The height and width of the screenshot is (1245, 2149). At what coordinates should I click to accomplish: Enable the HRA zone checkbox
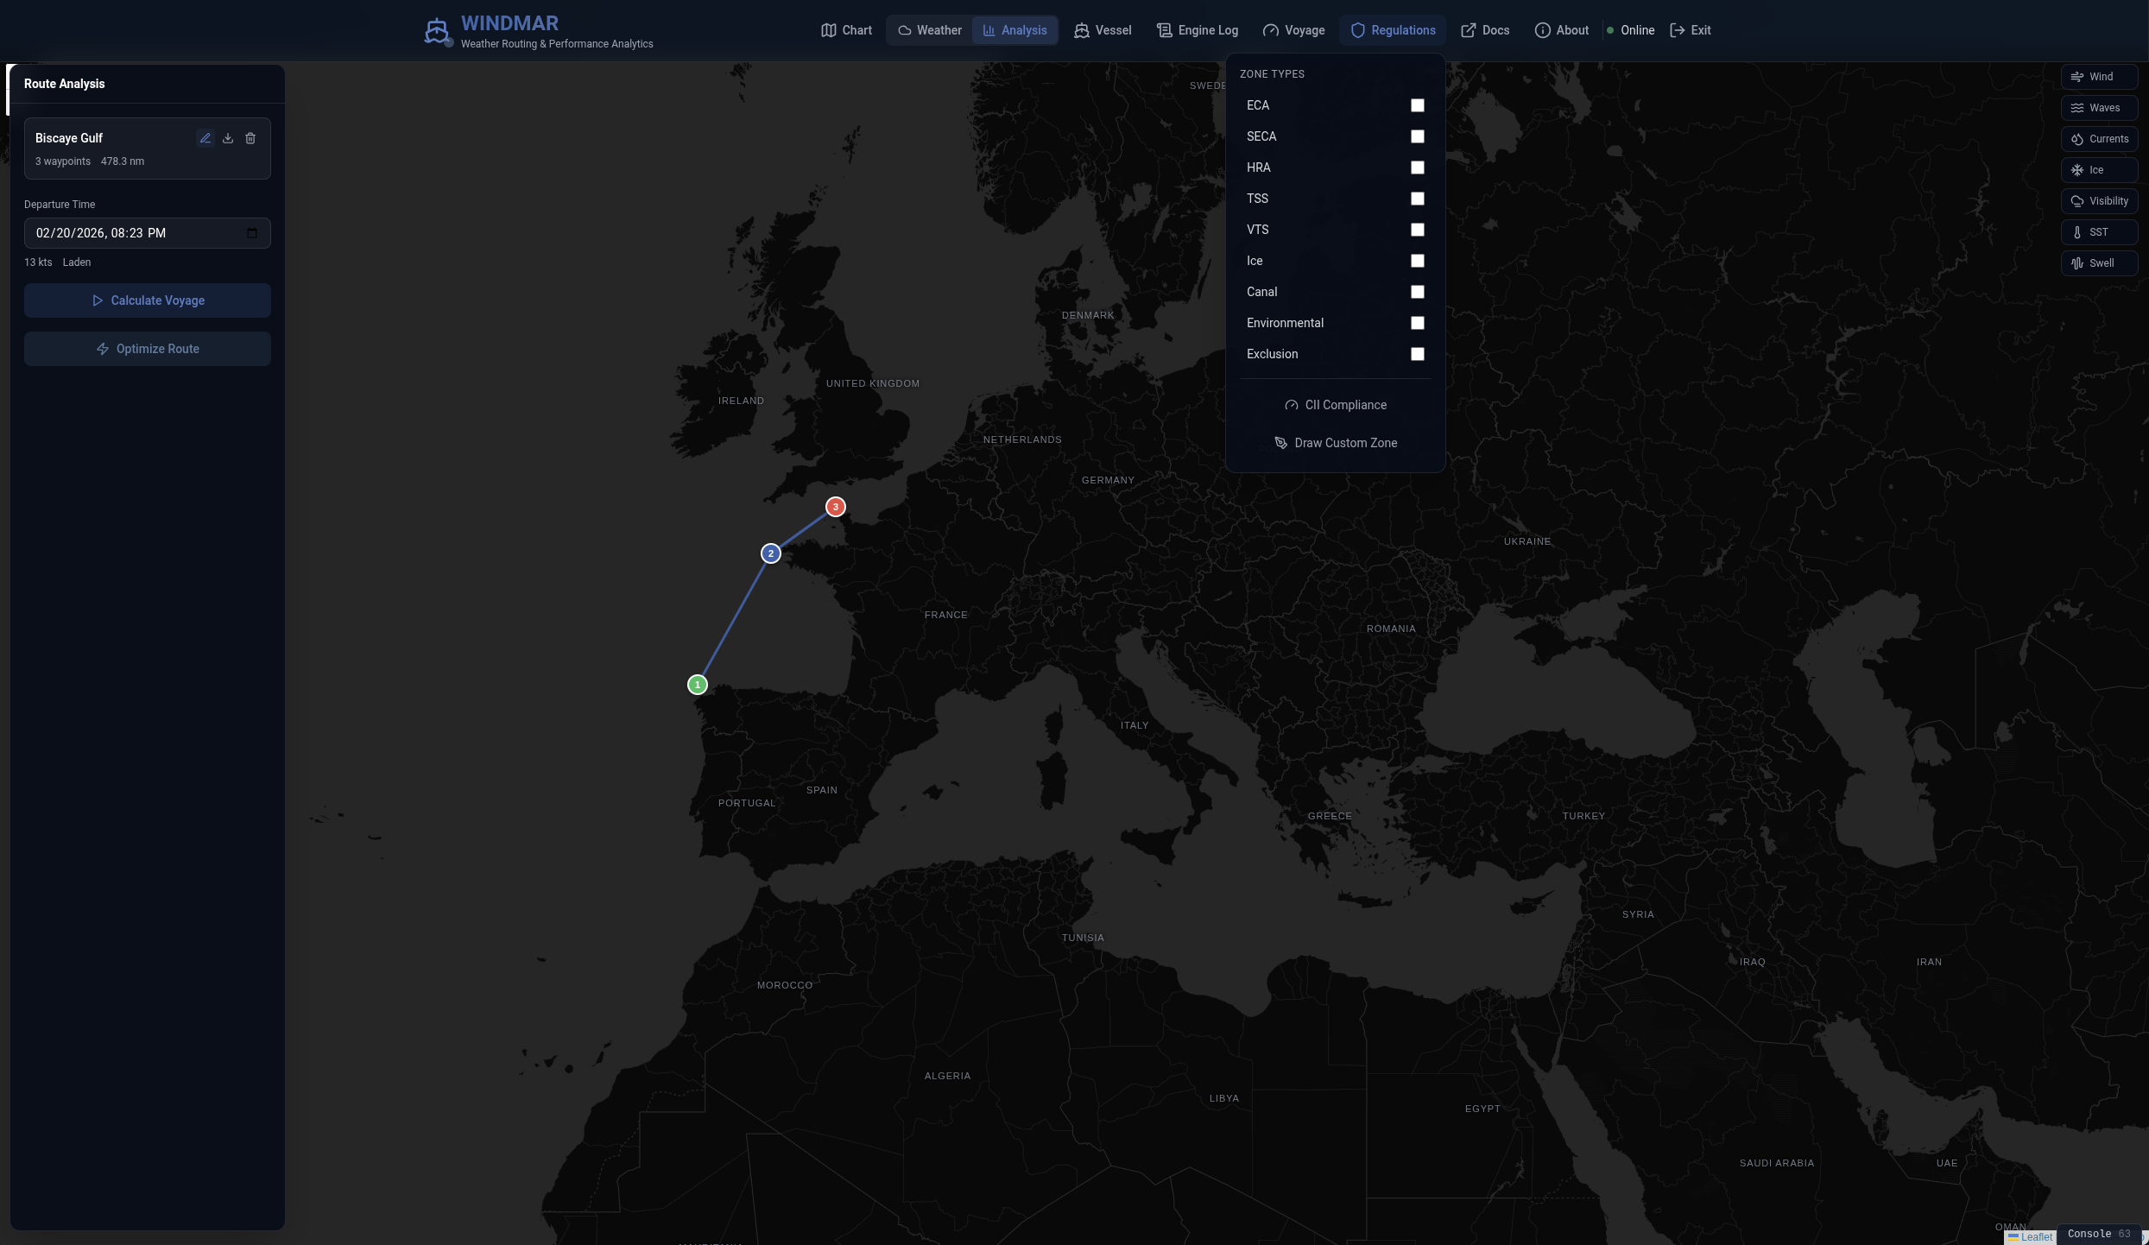click(x=1417, y=167)
